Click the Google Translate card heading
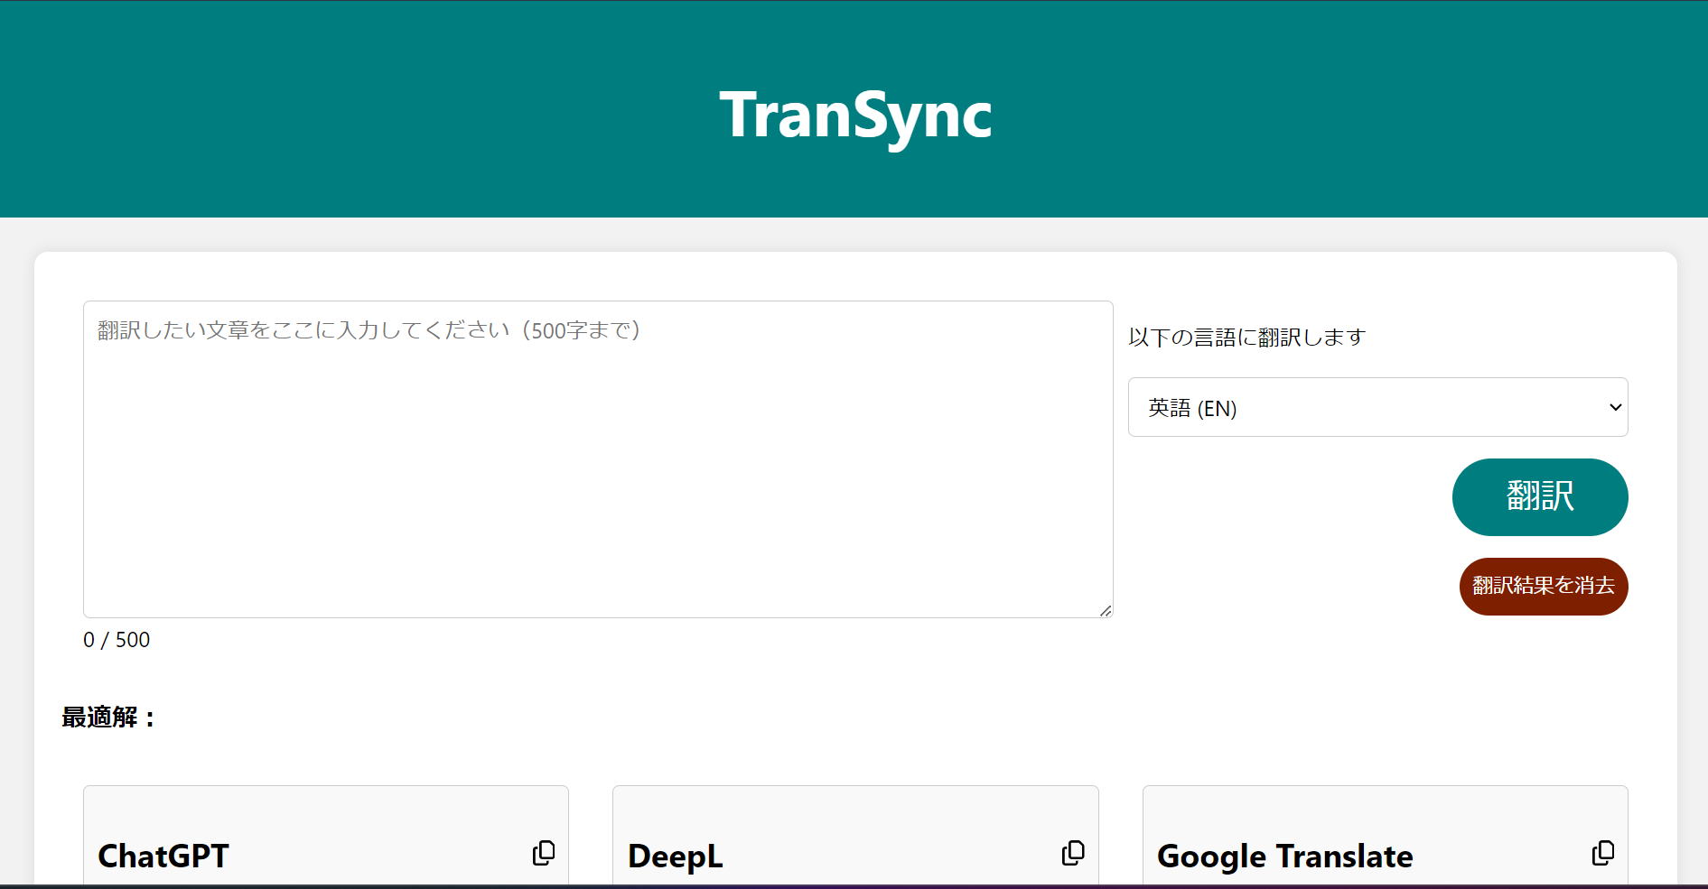Screen dimensions: 1708x889 [x=1285, y=857]
